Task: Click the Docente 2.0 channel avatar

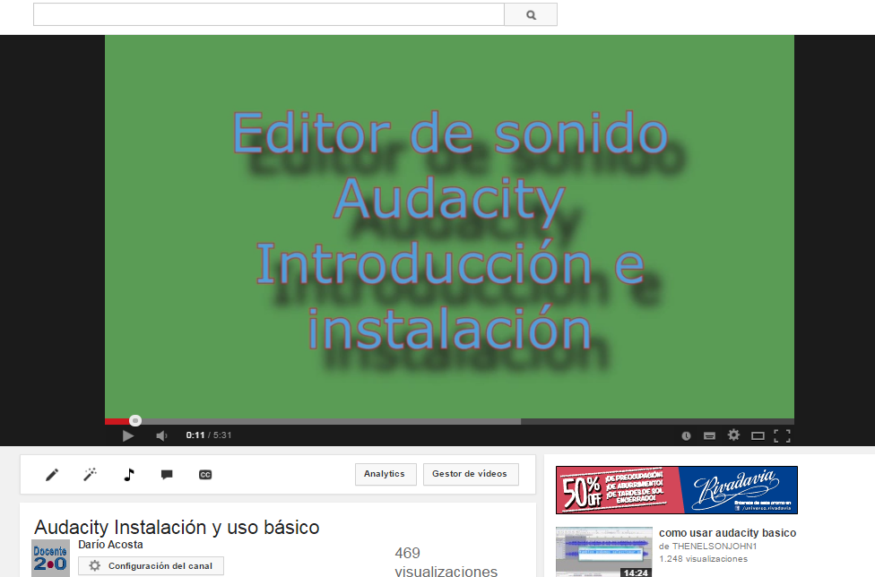Action: (50, 558)
